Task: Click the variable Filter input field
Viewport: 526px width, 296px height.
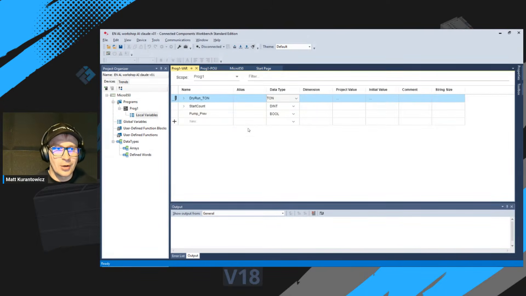Action: pyautogui.click(x=378, y=76)
